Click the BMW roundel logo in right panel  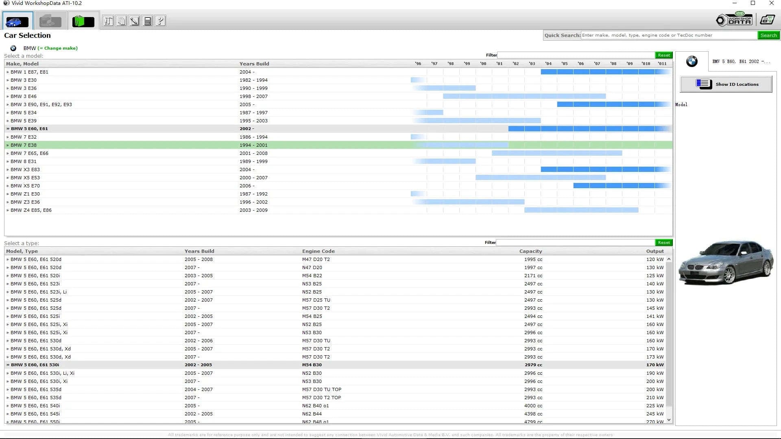pos(692,61)
